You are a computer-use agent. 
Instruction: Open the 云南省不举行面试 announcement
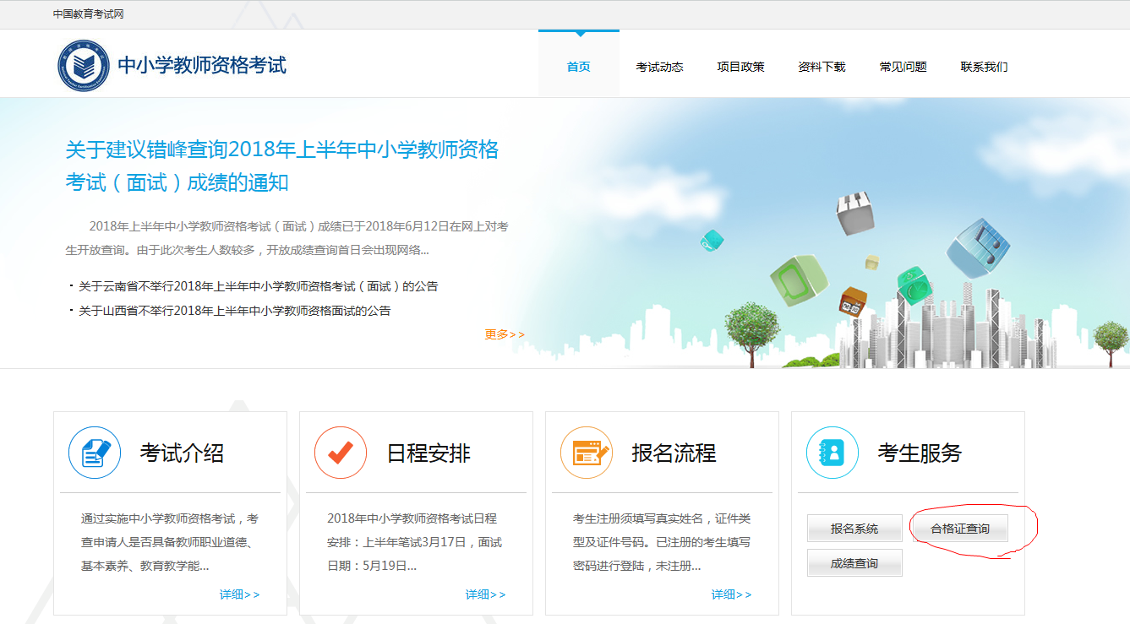(x=258, y=286)
